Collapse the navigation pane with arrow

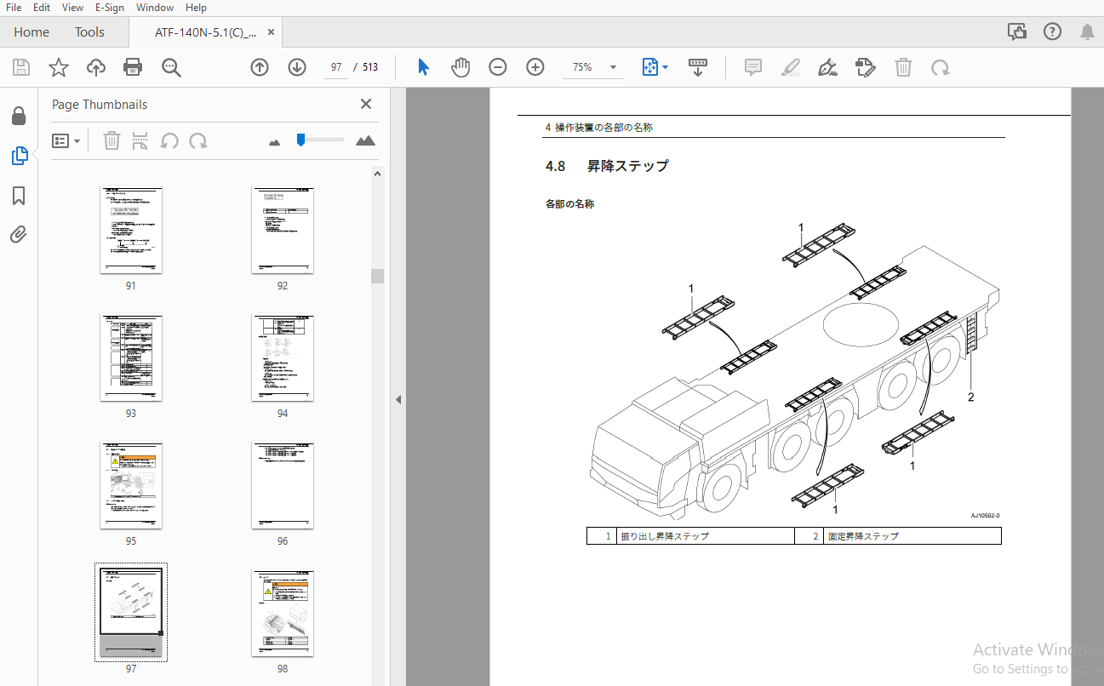398,400
